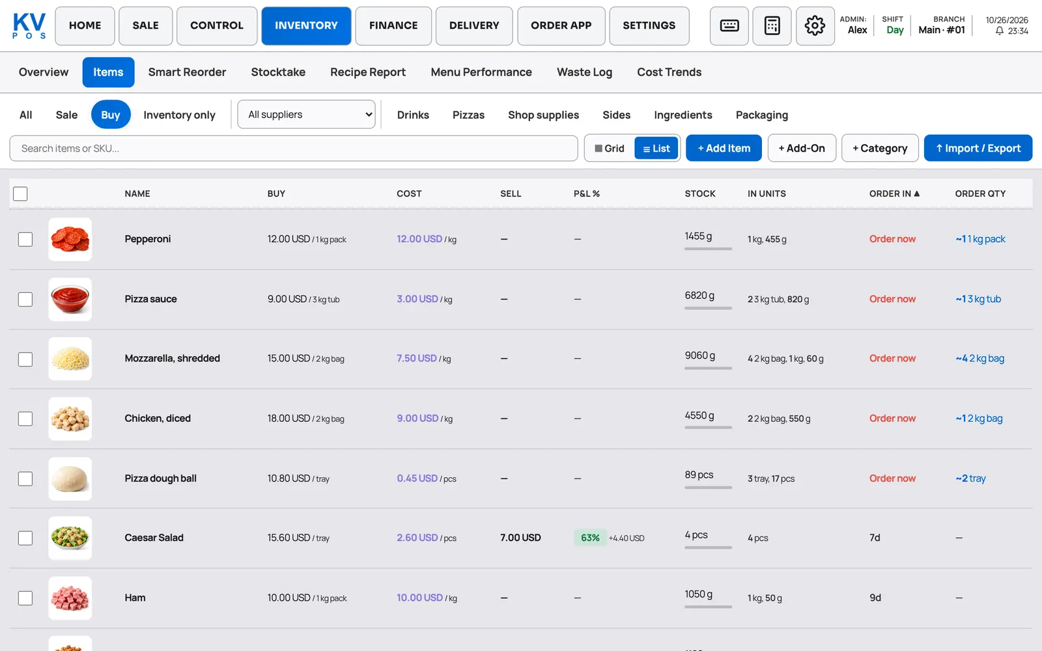The image size is (1042, 651).
Task: Switch to the Overview sub-tab
Action: point(44,72)
